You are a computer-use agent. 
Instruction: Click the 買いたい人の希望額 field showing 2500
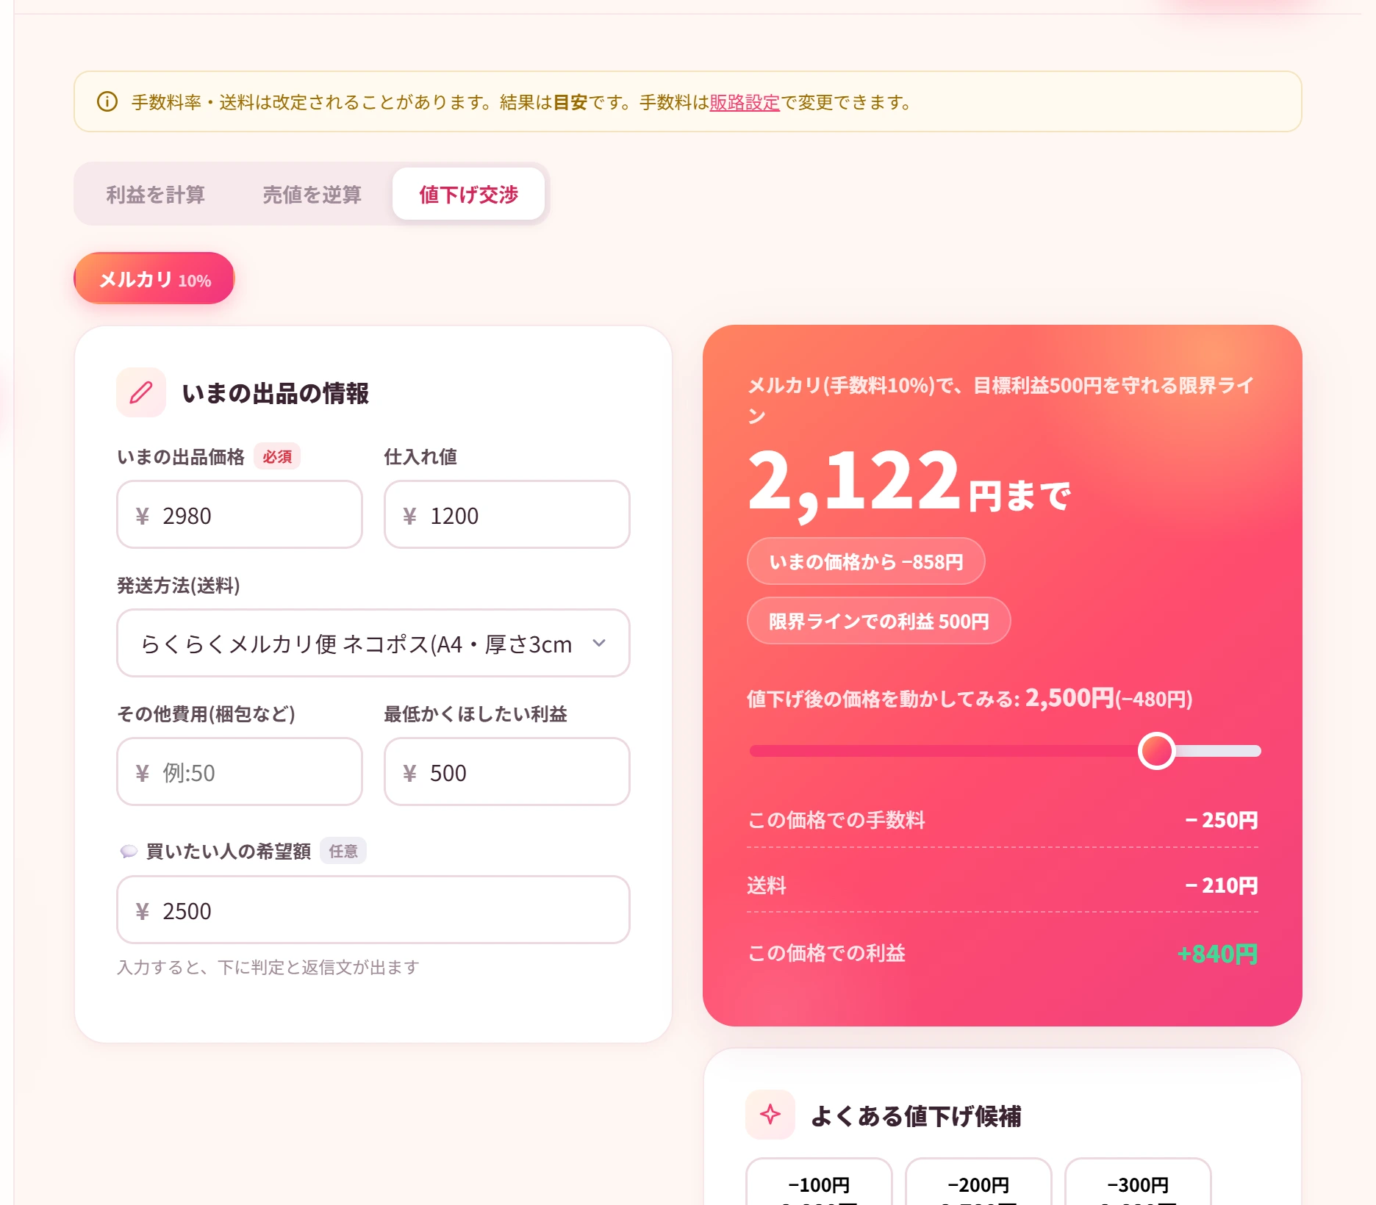click(373, 910)
